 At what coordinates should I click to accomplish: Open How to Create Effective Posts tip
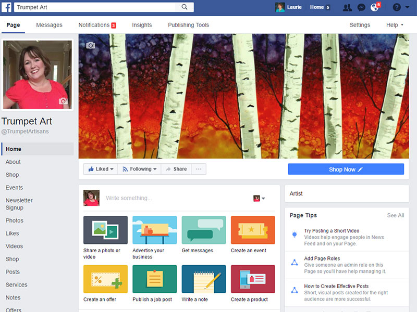point(336,287)
